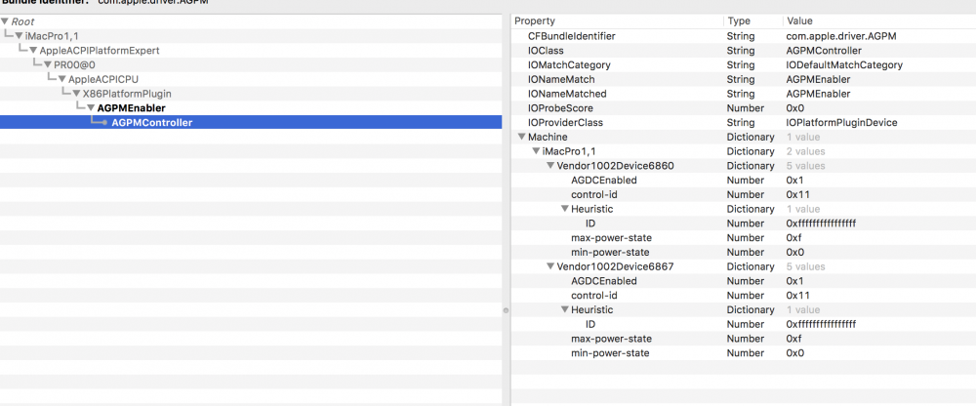The height and width of the screenshot is (406, 976).
Task: Collapse the Machine dictionary triangle
Action: pyautogui.click(x=521, y=137)
